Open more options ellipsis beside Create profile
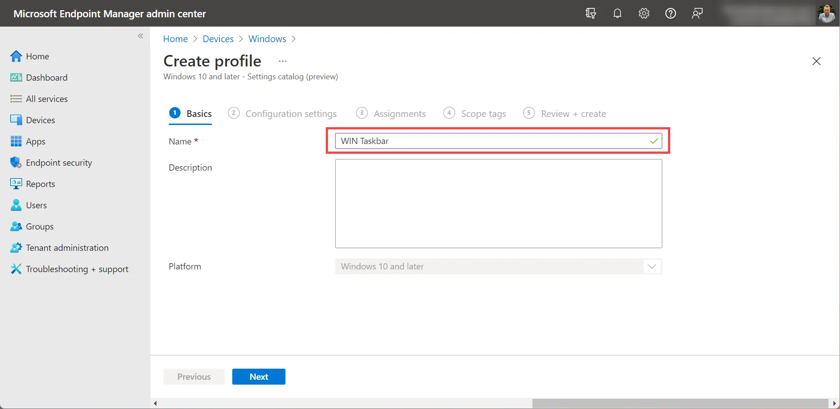Screen dimensions: 840x409 283,61
